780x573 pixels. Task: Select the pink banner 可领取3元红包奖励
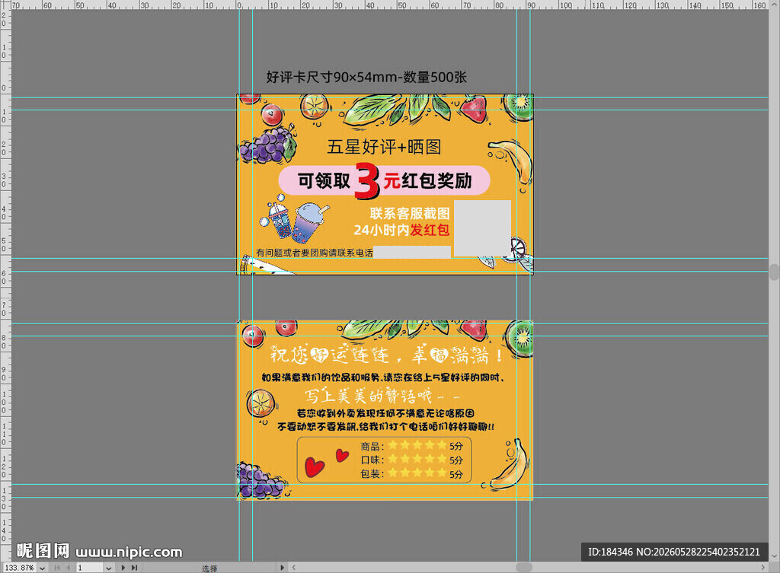pyautogui.click(x=384, y=180)
